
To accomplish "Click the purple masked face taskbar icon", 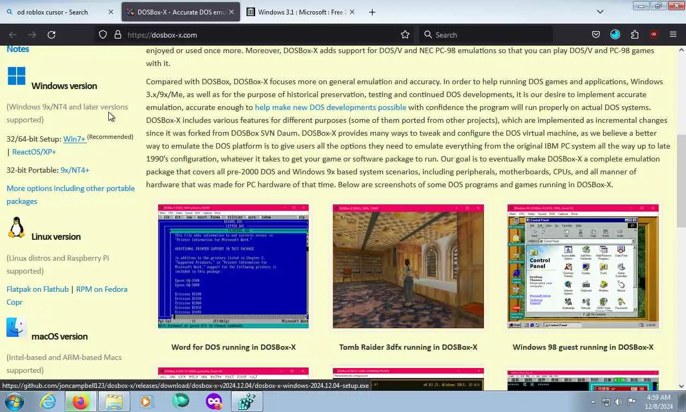I will (214, 401).
